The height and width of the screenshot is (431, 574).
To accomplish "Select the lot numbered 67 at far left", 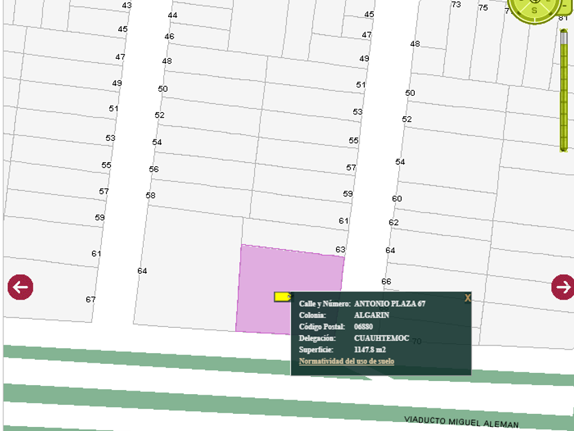I will 49,289.
